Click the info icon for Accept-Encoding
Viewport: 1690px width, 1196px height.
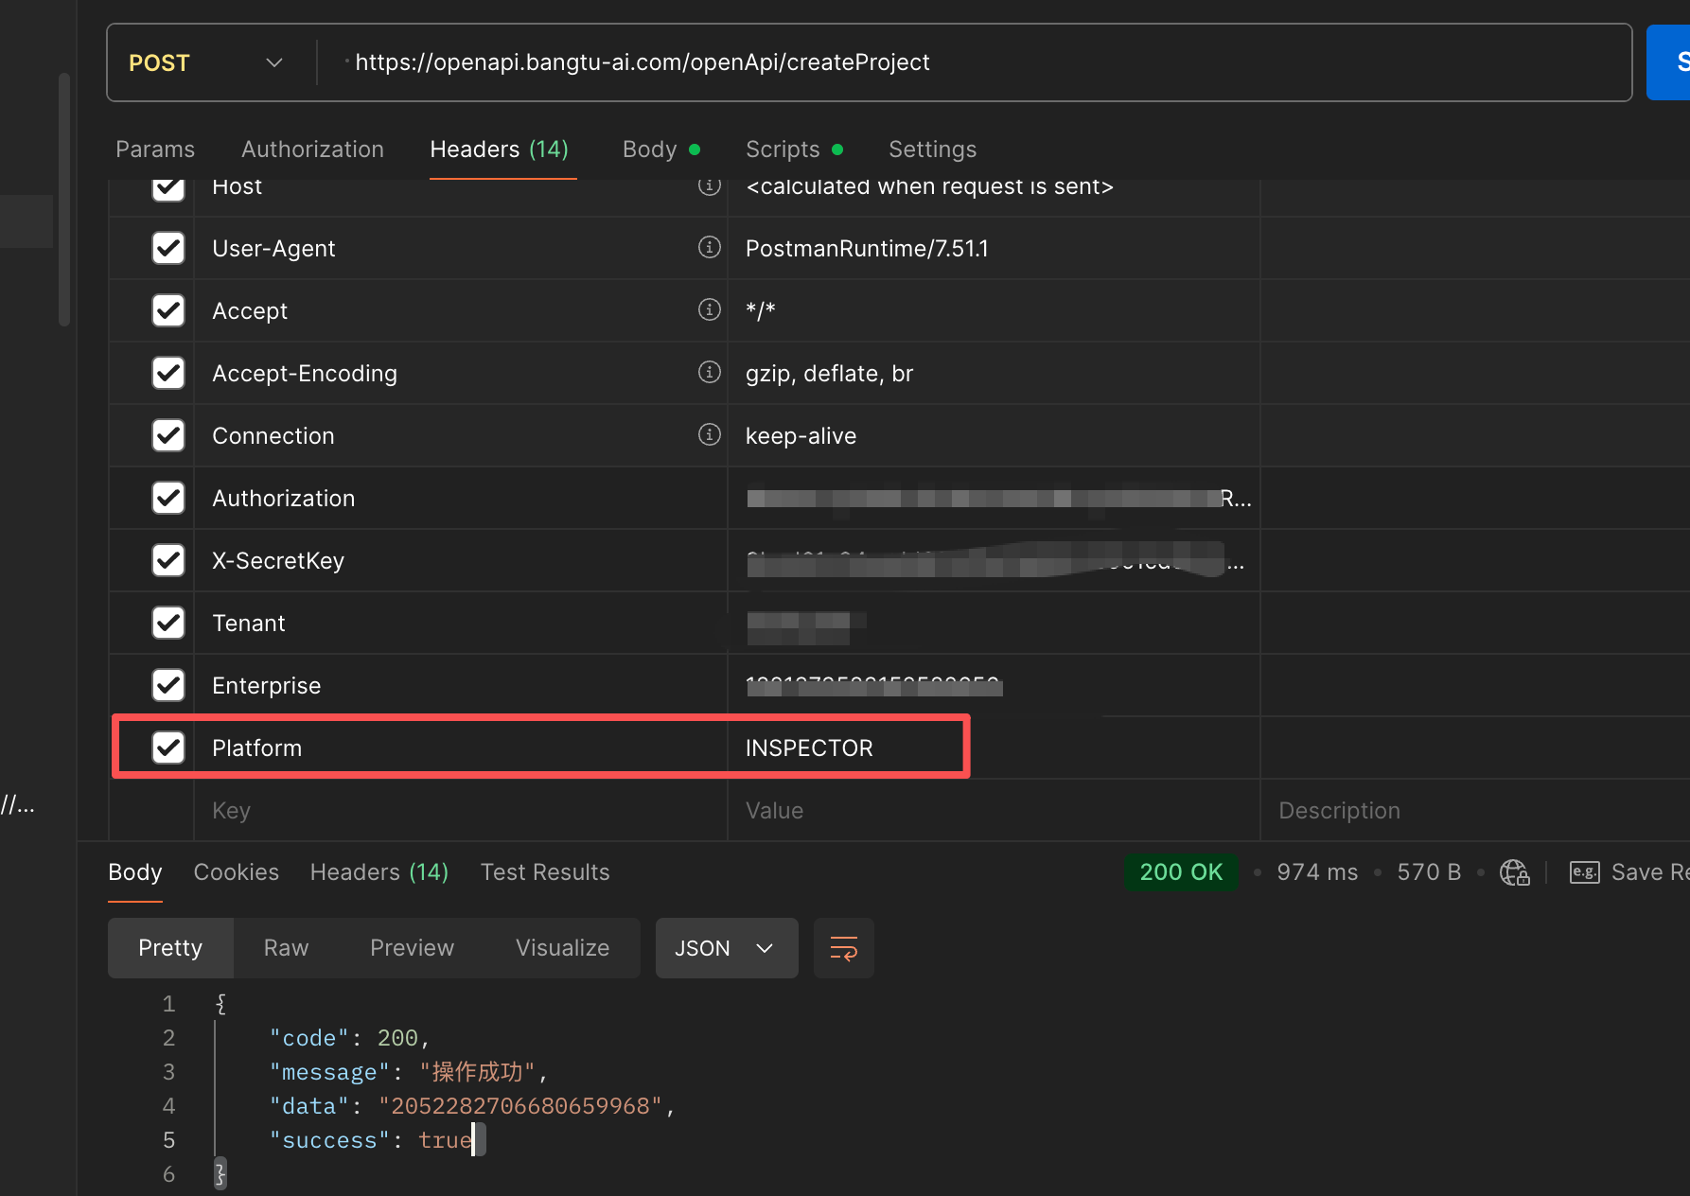(x=709, y=372)
